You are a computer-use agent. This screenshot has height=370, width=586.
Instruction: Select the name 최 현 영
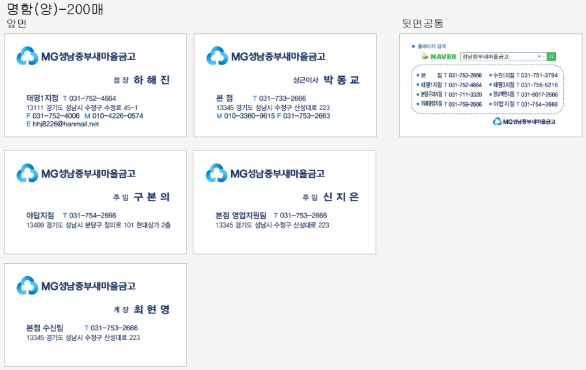[152, 309]
